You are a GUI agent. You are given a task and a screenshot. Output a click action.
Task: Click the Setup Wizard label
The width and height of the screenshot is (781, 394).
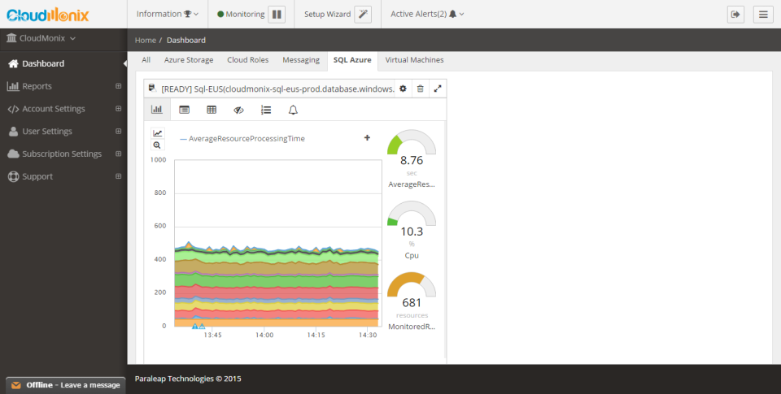(327, 14)
